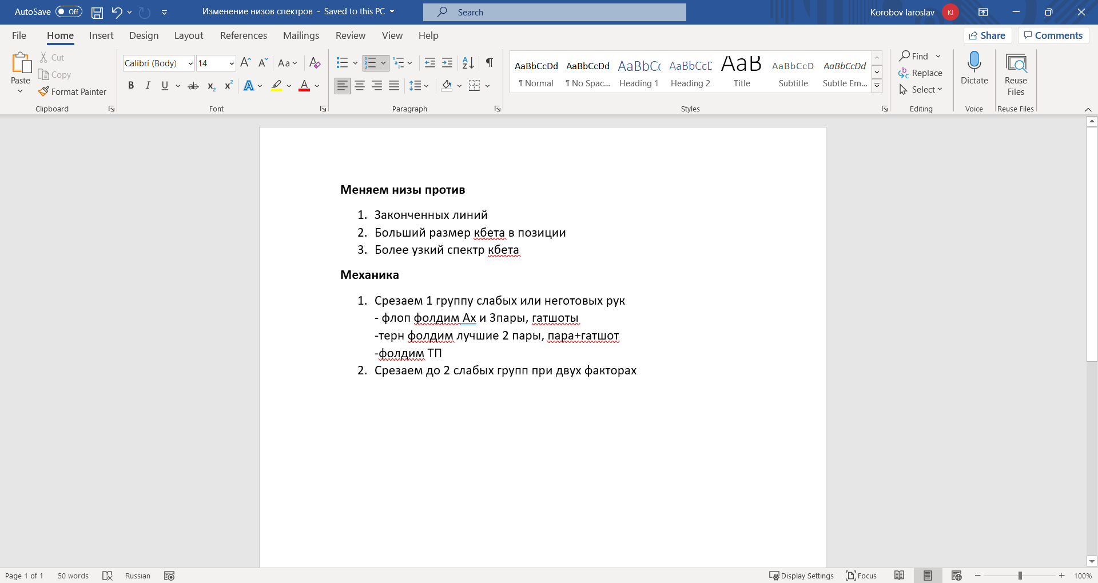The height and width of the screenshot is (583, 1098).
Task: Open the Replace dialog
Action: [920, 73]
